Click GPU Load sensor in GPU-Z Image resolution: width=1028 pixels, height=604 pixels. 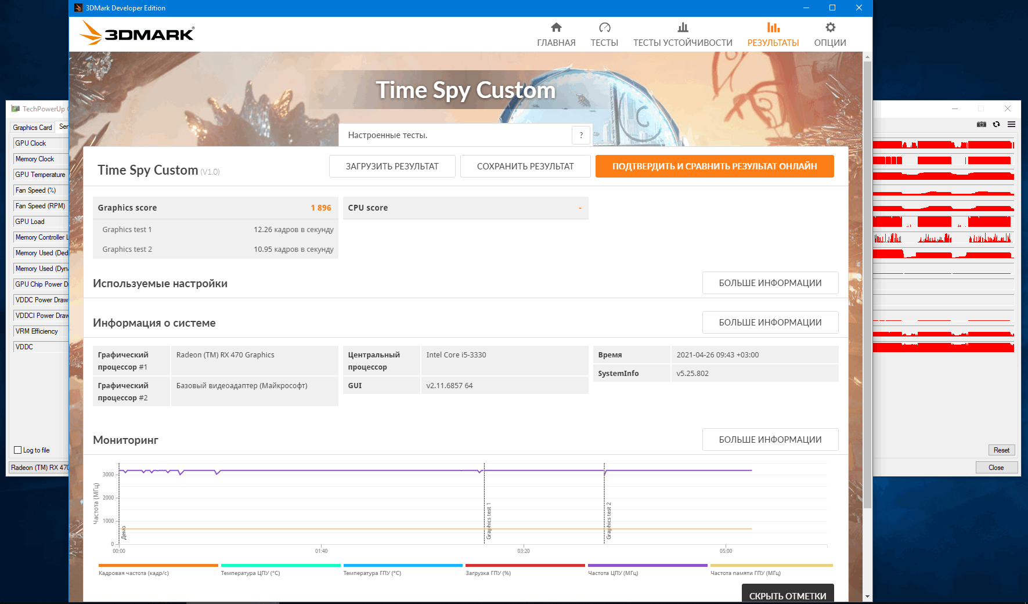41,222
